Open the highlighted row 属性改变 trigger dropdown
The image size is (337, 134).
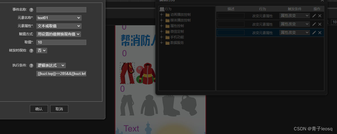point(295,33)
